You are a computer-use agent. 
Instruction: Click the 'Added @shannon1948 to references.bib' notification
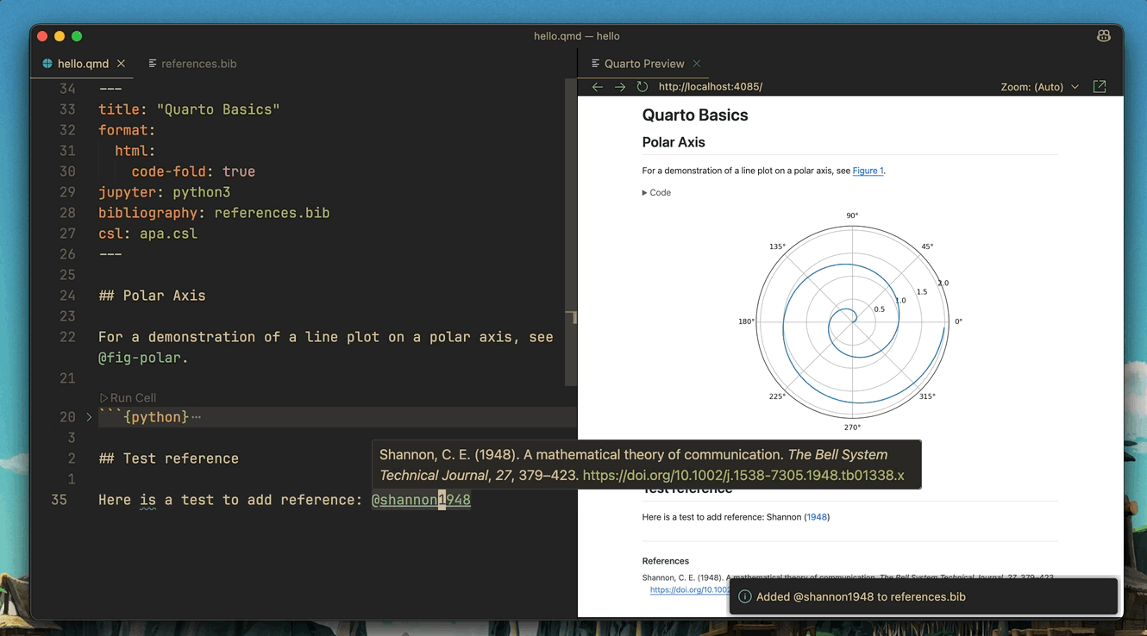(924, 596)
